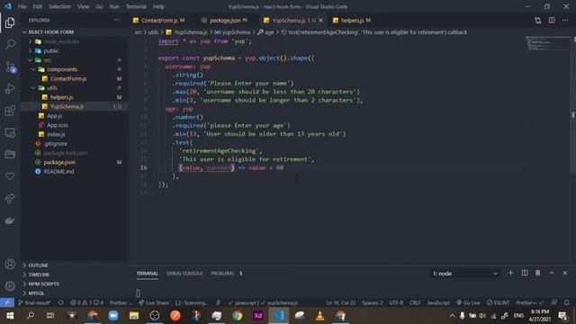Click Explorer more actions ellipsis
The height and width of the screenshot is (324, 576).
(117, 20)
